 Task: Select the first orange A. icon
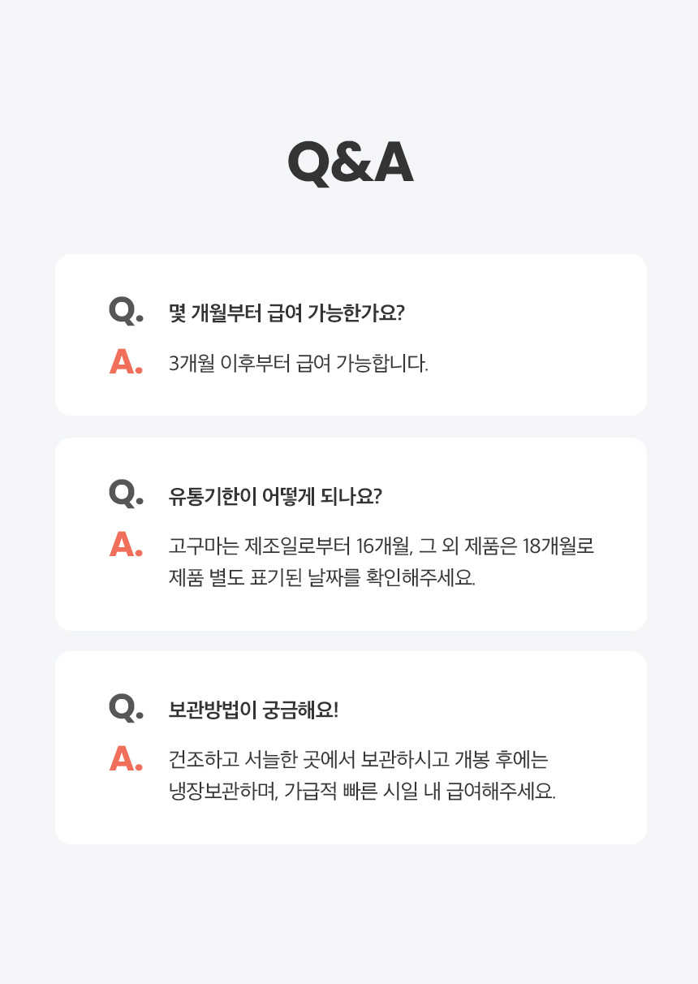pyautogui.click(x=126, y=362)
